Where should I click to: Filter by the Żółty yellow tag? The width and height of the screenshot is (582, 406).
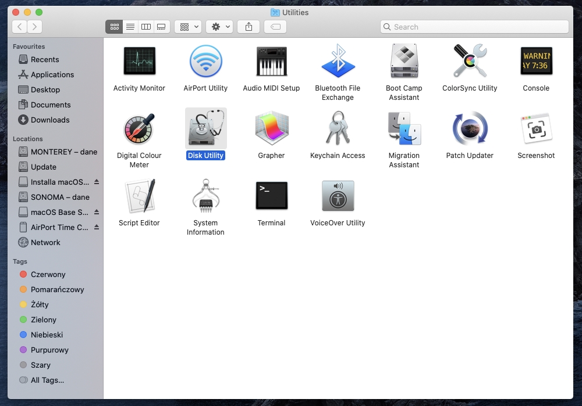[x=55, y=304]
